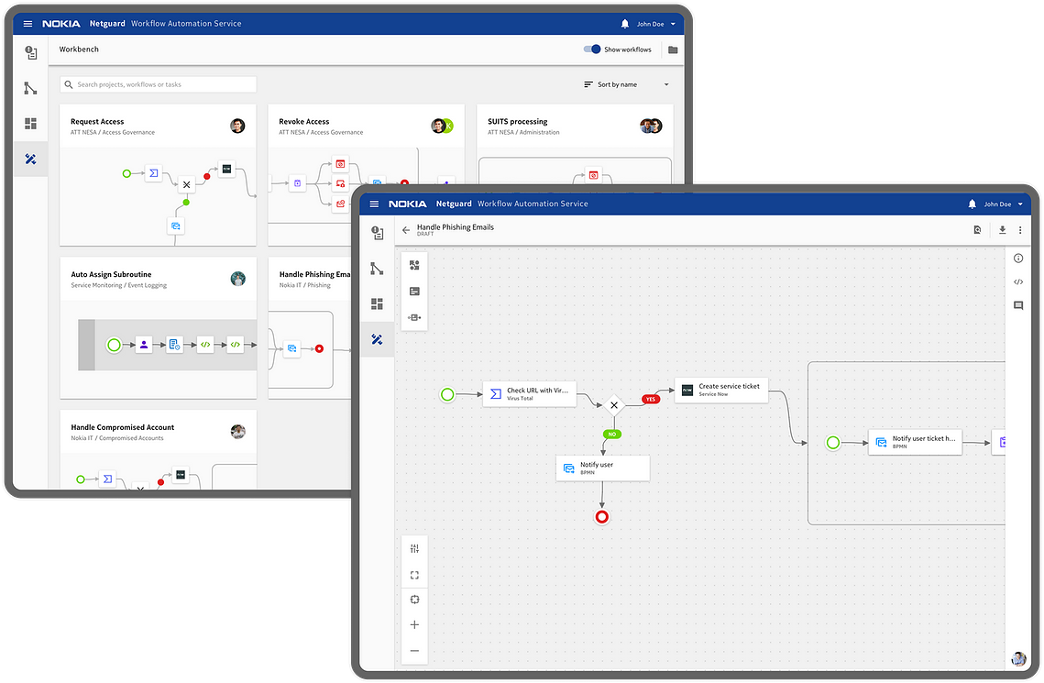Open the Request Access workflow card
The width and height of the screenshot is (1044, 683).
point(159,175)
